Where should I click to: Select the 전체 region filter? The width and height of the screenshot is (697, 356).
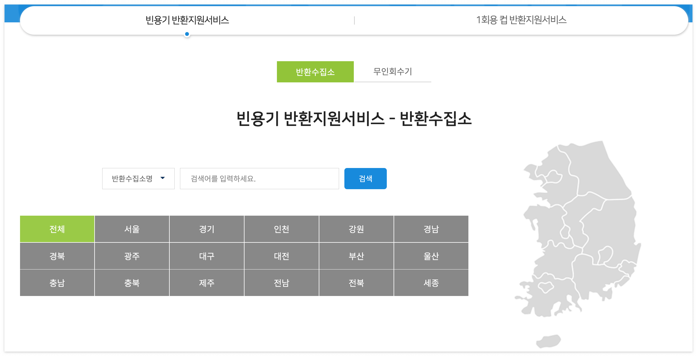57,229
